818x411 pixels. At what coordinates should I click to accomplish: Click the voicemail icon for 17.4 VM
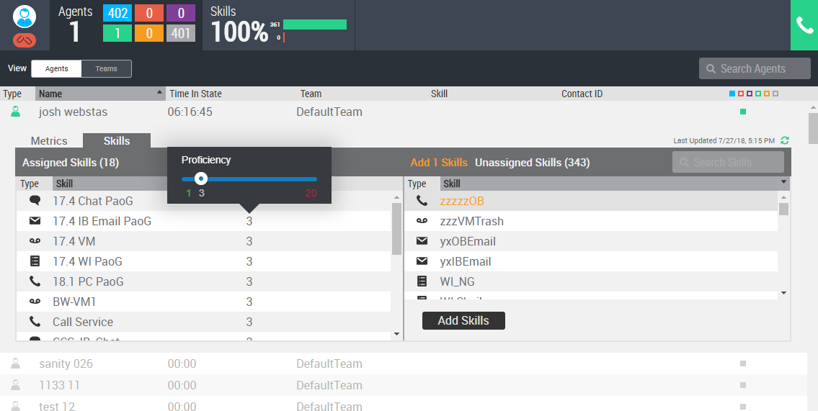[35, 241]
